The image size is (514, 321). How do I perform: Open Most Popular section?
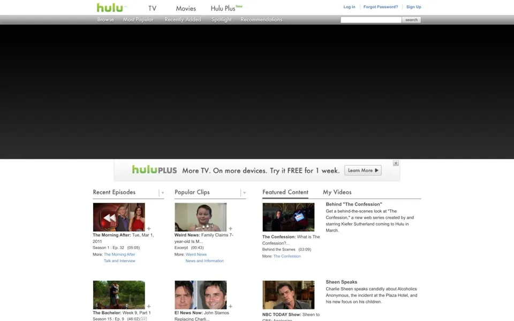coord(138,20)
